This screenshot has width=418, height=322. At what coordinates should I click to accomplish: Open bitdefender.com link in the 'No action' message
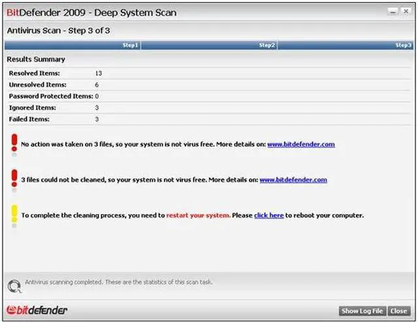300,144
